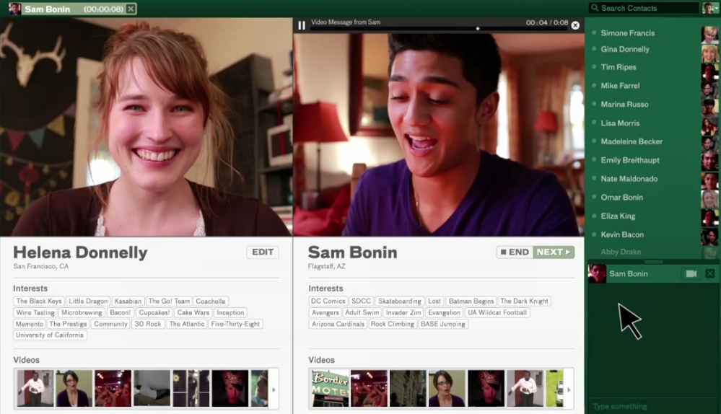
Task: Select Gina Donnelly from the contacts list
Action: click(625, 50)
